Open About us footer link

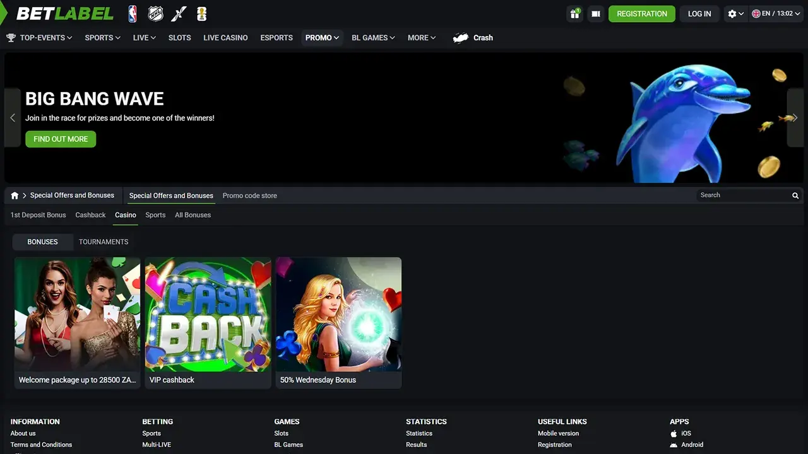coord(23,433)
